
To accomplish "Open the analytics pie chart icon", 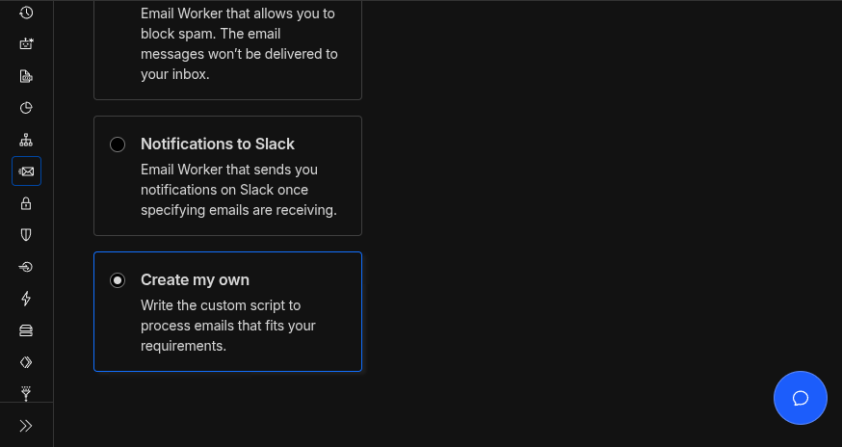I will tap(26, 108).
